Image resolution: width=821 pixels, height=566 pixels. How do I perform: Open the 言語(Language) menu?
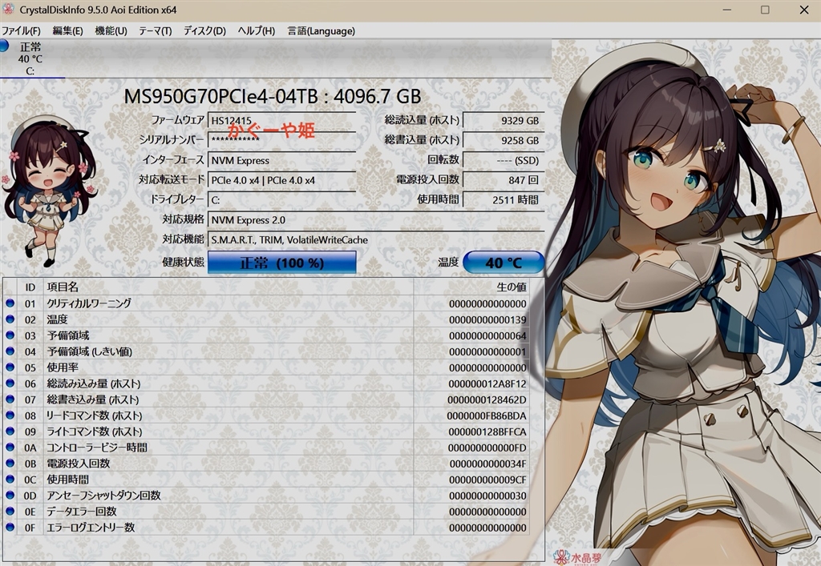point(321,30)
